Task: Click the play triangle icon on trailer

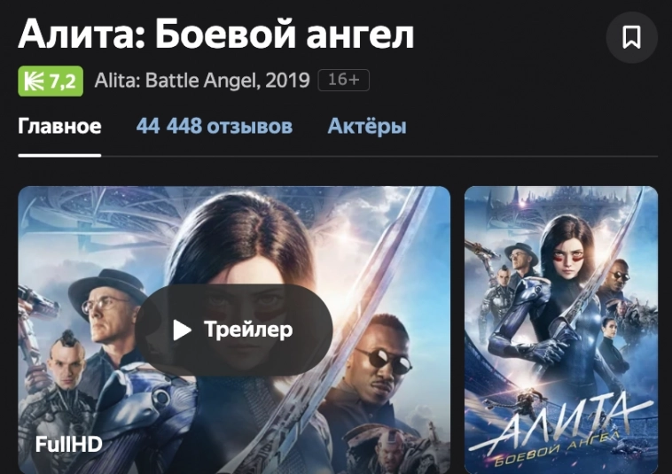Action: pos(182,330)
